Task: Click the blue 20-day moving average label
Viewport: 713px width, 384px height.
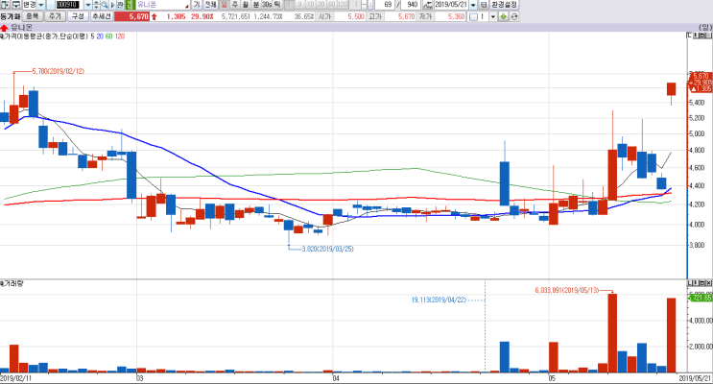Action: (x=100, y=36)
